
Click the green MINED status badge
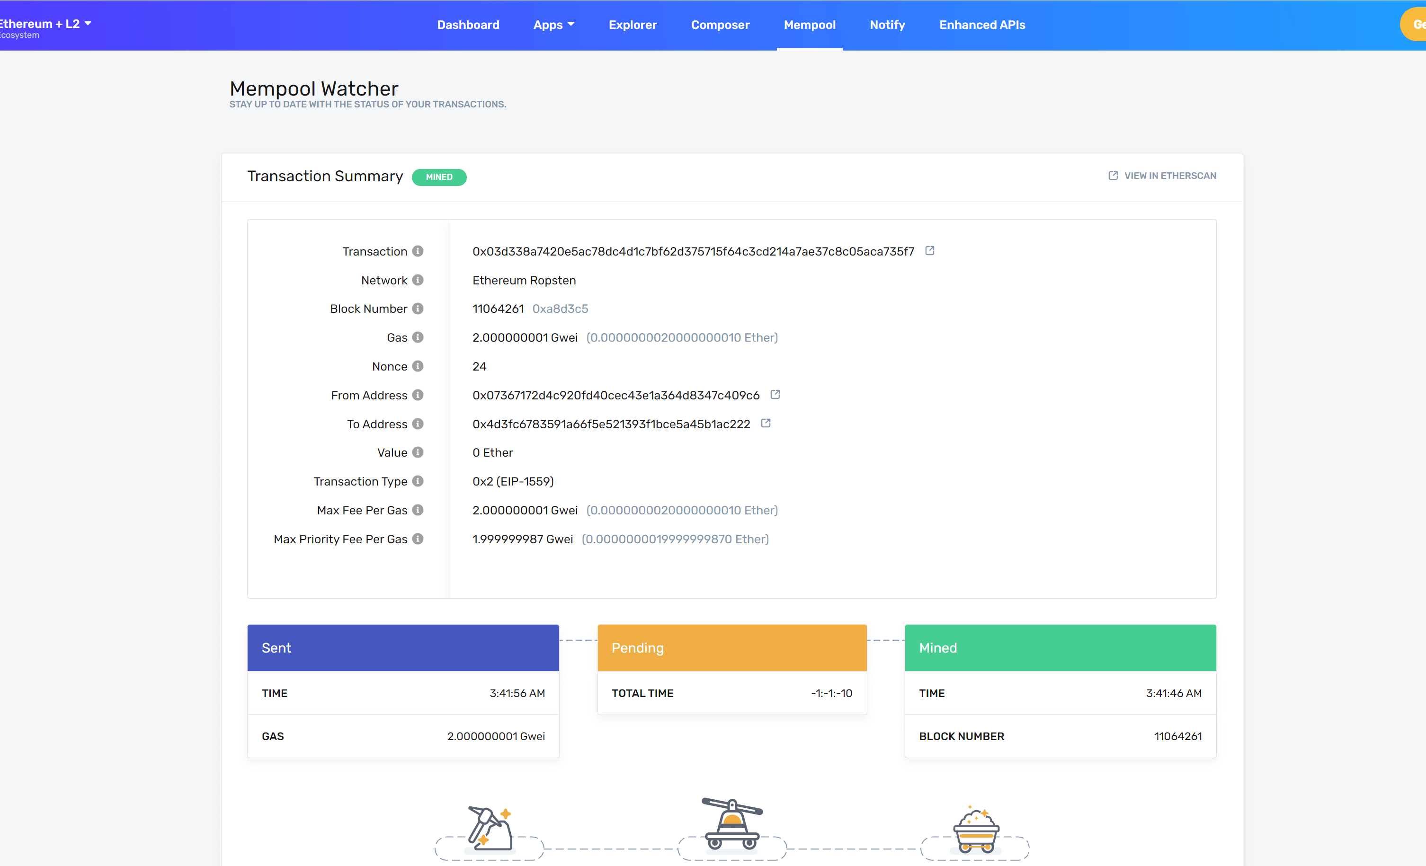[439, 177]
